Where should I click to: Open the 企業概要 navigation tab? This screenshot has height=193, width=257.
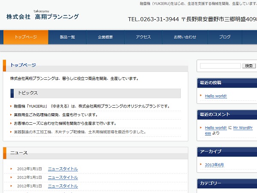pyautogui.click(x=105, y=37)
